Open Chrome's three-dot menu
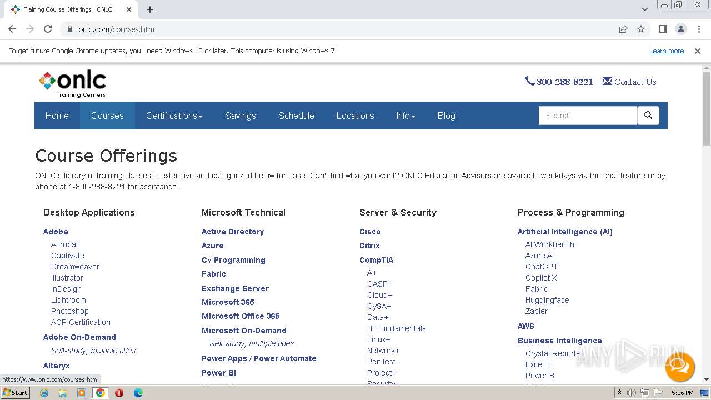 pos(698,29)
